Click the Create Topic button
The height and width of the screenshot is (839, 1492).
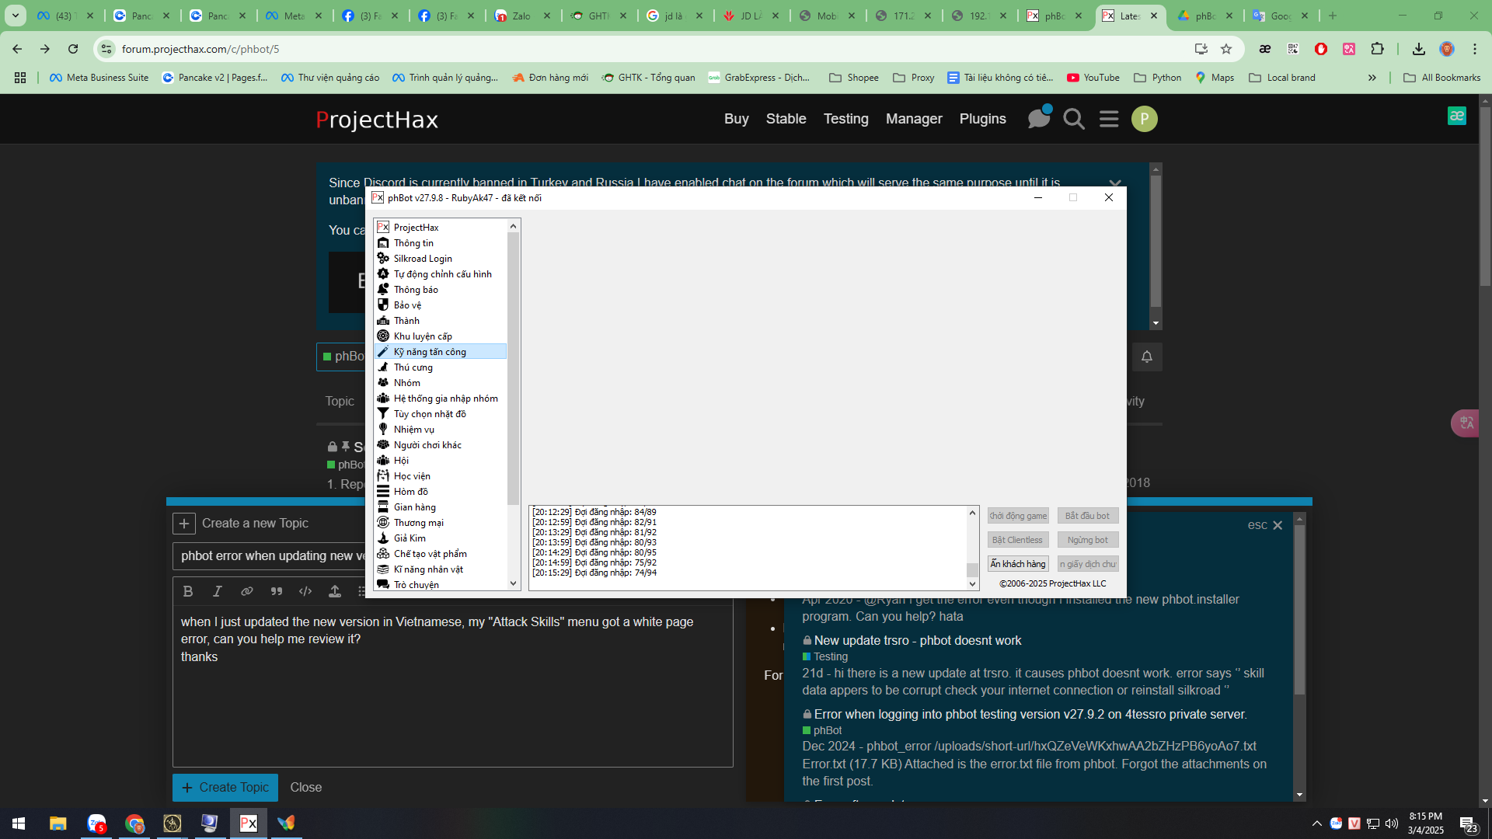tap(225, 787)
